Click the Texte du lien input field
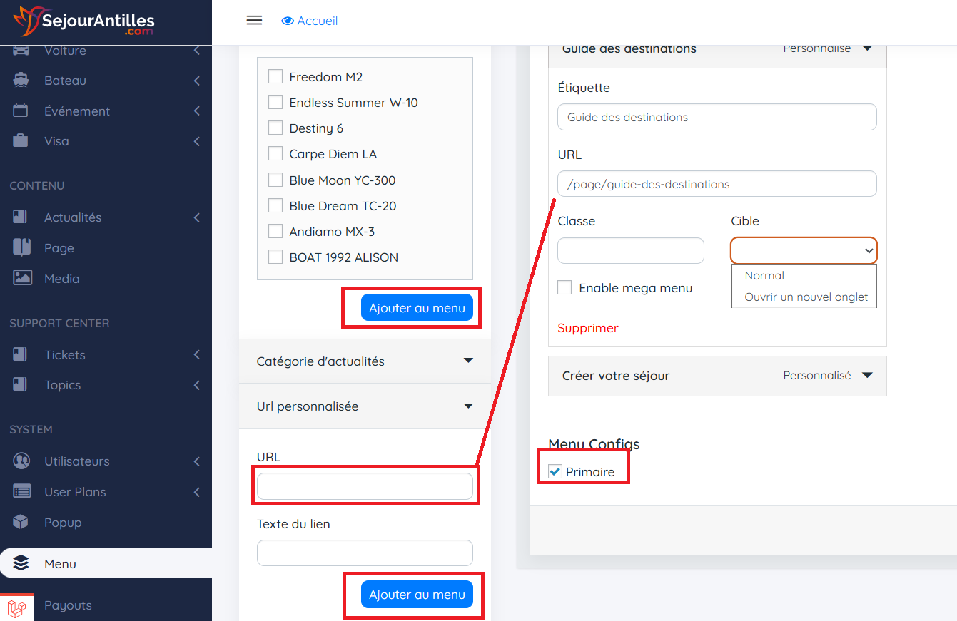This screenshot has width=957, height=621. coord(365,553)
